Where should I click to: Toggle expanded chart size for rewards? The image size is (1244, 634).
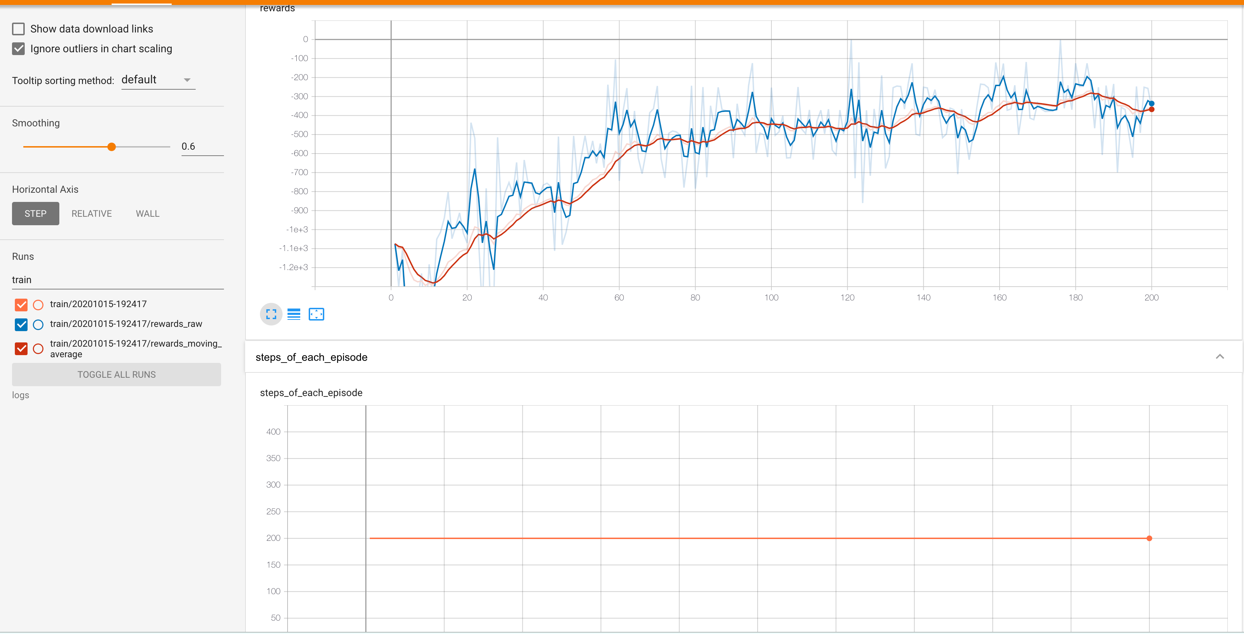point(271,315)
